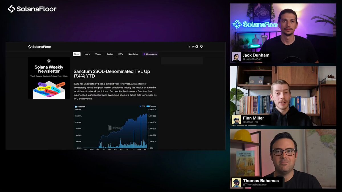342x192 pixels.
Task: Toggle the TVL series in chart legend
Action: (142, 106)
